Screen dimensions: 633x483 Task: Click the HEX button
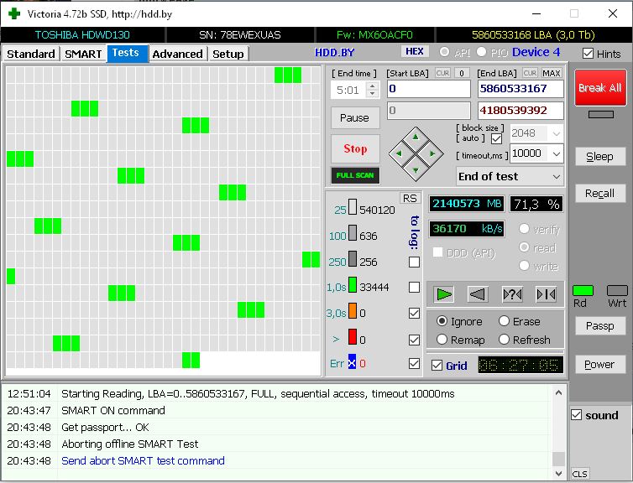[414, 51]
